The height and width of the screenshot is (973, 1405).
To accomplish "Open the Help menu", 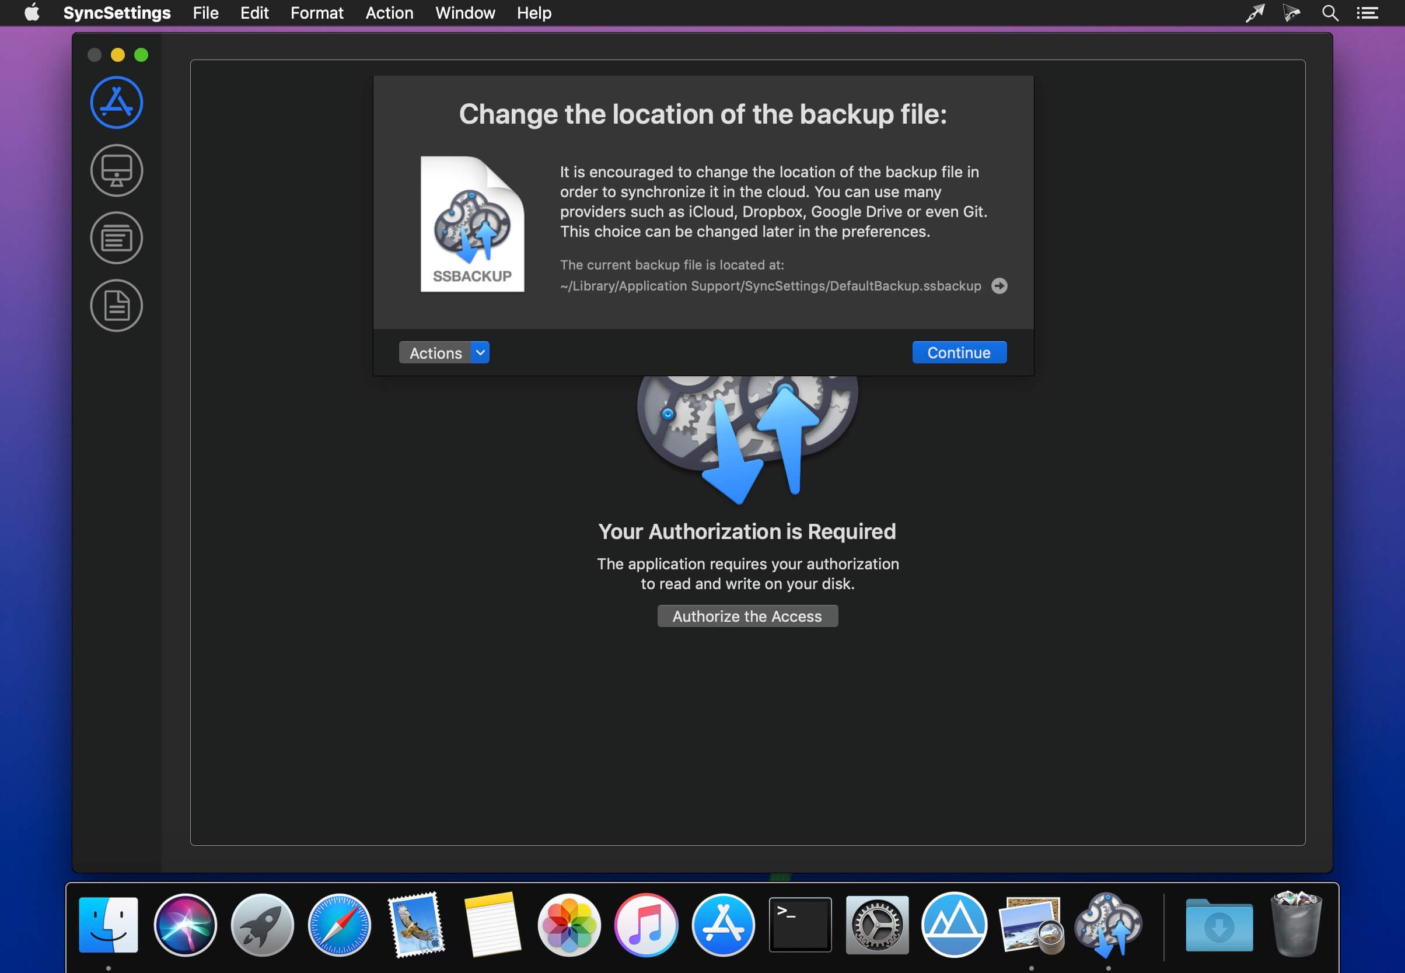I will (x=534, y=13).
